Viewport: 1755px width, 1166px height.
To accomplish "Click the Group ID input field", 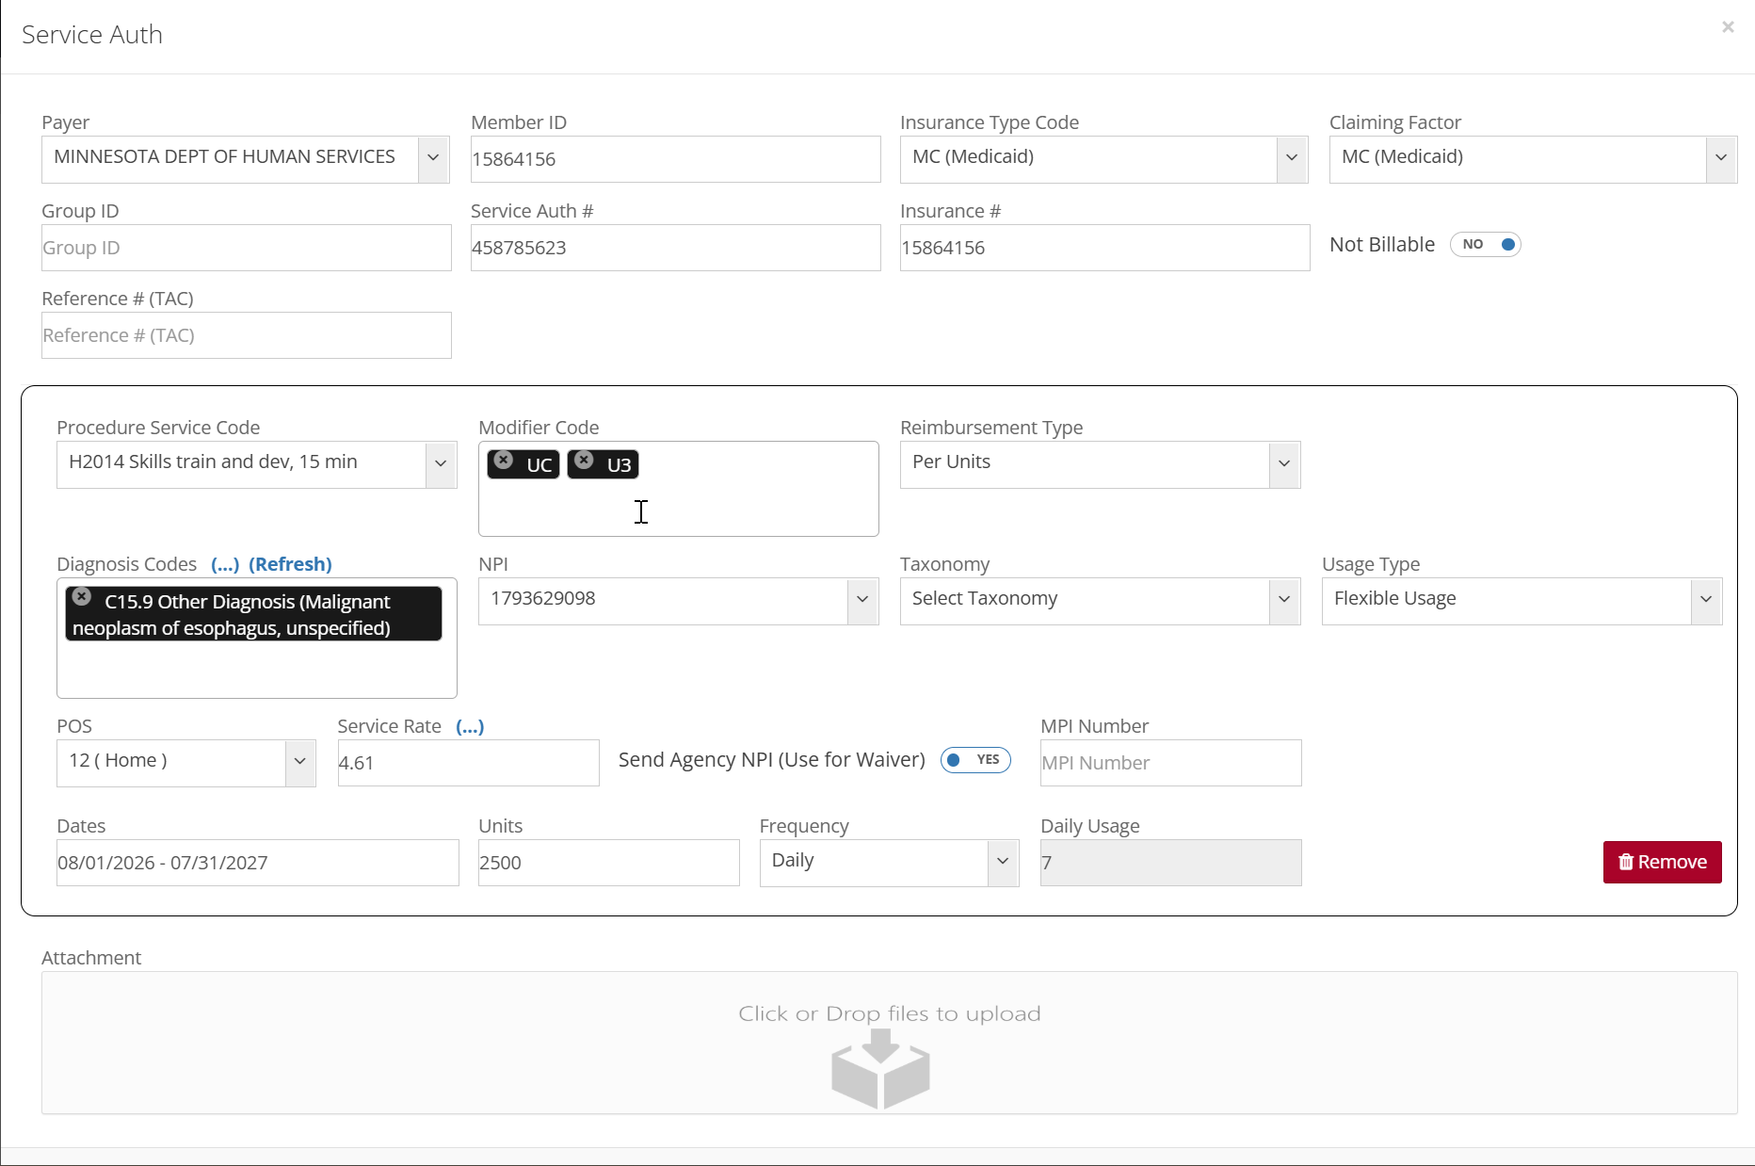I will pos(246,248).
